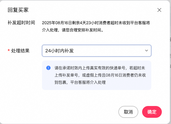Click the blue exclamation info icon
The width and height of the screenshot is (171, 124).
pos(48,68)
